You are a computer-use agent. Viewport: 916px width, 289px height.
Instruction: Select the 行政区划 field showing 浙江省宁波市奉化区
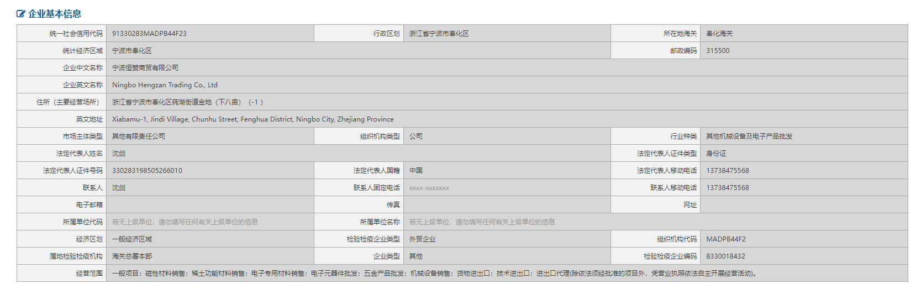click(507, 34)
